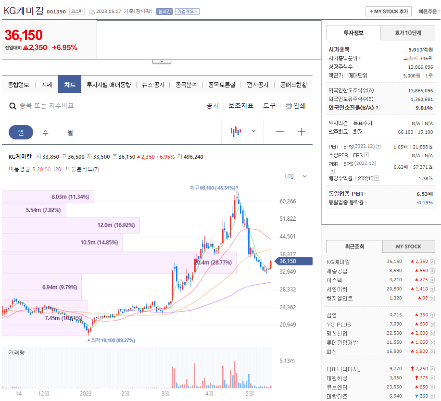Toggle the 5-day moving average

(x=34, y=169)
